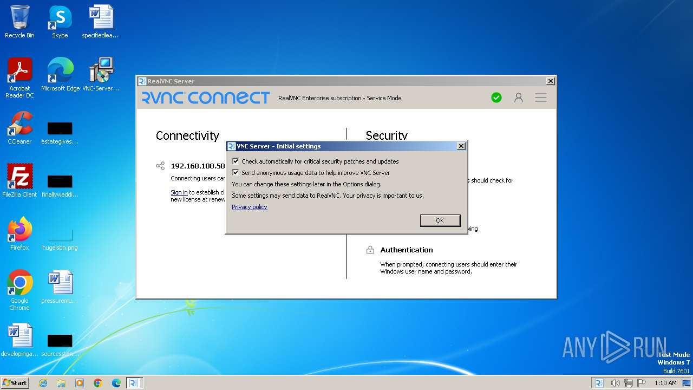Viewport: 693px width, 390px height.
Task: Click the green status checkmark icon
Action: (496, 97)
